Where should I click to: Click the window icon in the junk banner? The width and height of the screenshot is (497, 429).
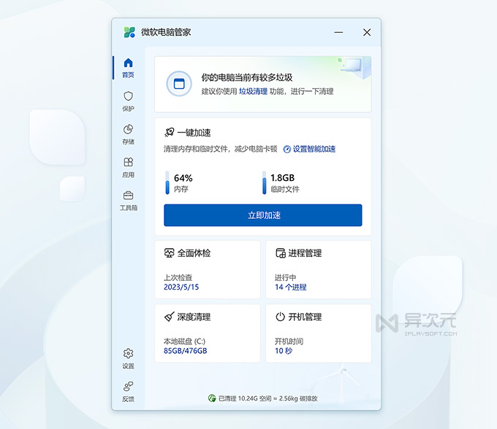(x=179, y=84)
